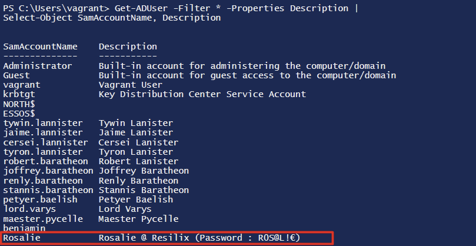
Task: Click the Description column header
Action: pos(128,46)
